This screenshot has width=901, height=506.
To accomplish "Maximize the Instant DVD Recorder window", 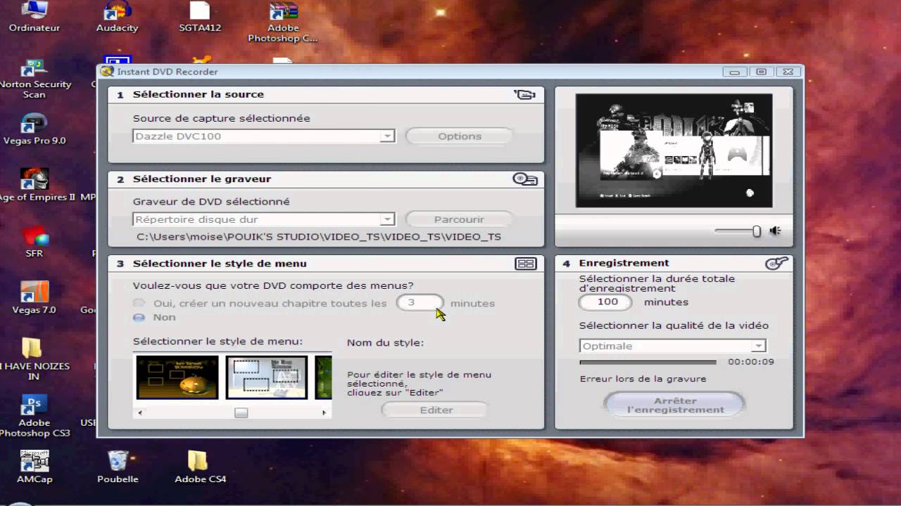I will click(x=762, y=72).
